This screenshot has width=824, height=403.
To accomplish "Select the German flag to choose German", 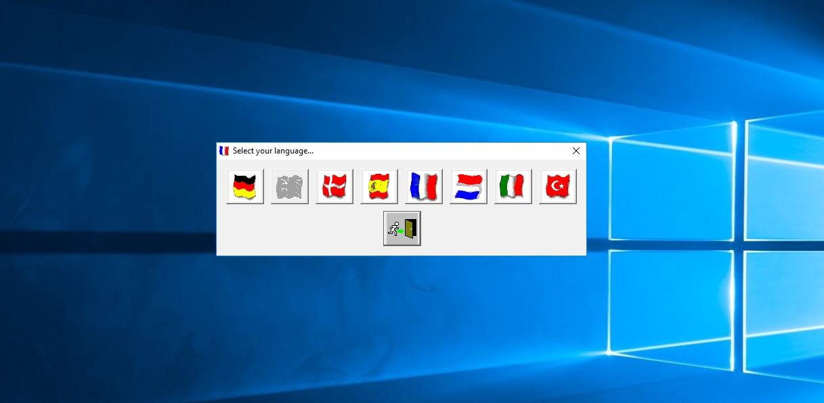I will [x=244, y=186].
